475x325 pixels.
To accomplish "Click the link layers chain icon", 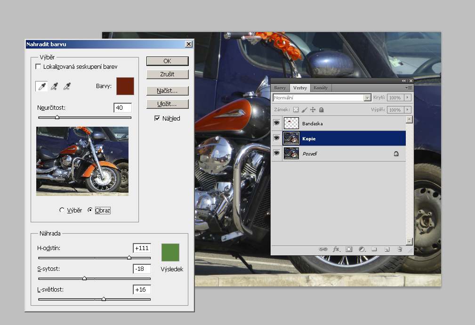I will point(323,249).
